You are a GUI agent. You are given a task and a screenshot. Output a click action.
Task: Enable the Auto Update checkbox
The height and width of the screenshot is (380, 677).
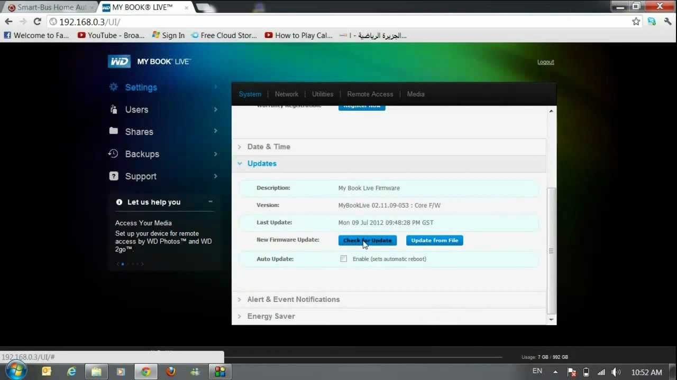344,259
